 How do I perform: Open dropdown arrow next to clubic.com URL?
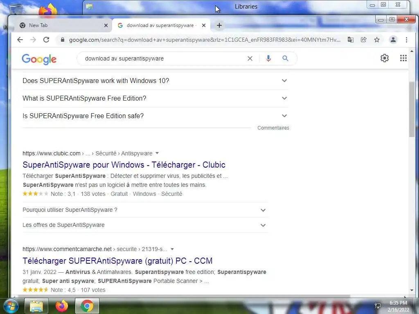point(157,153)
